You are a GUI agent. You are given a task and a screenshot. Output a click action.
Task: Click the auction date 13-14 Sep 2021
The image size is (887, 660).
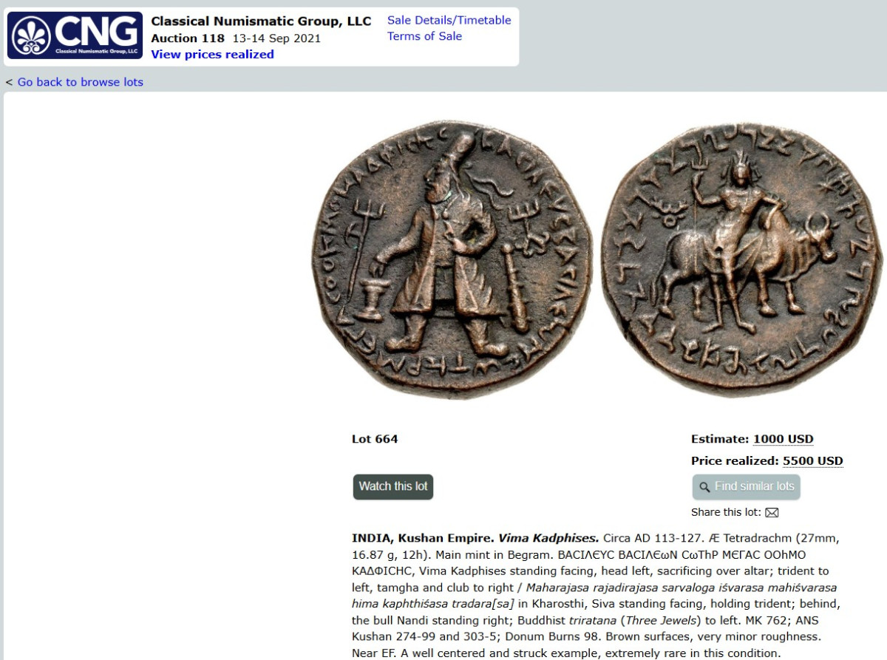click(x=276, y=38)
